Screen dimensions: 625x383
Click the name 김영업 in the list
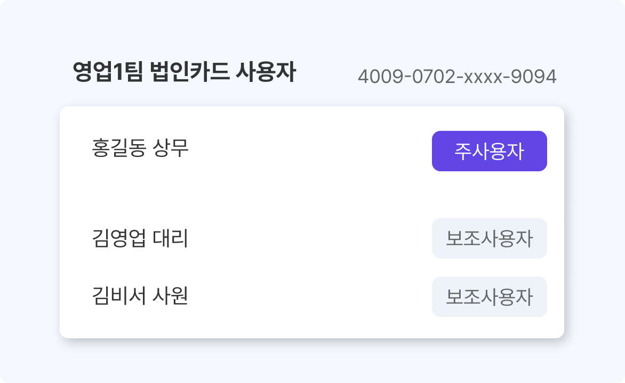(x=119, y=238)
